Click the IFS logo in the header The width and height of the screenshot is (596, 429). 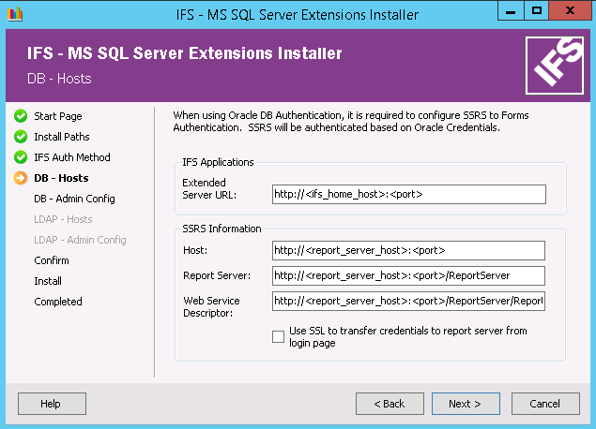552,64
